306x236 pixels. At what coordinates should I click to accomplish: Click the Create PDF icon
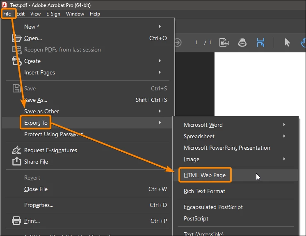16,61
